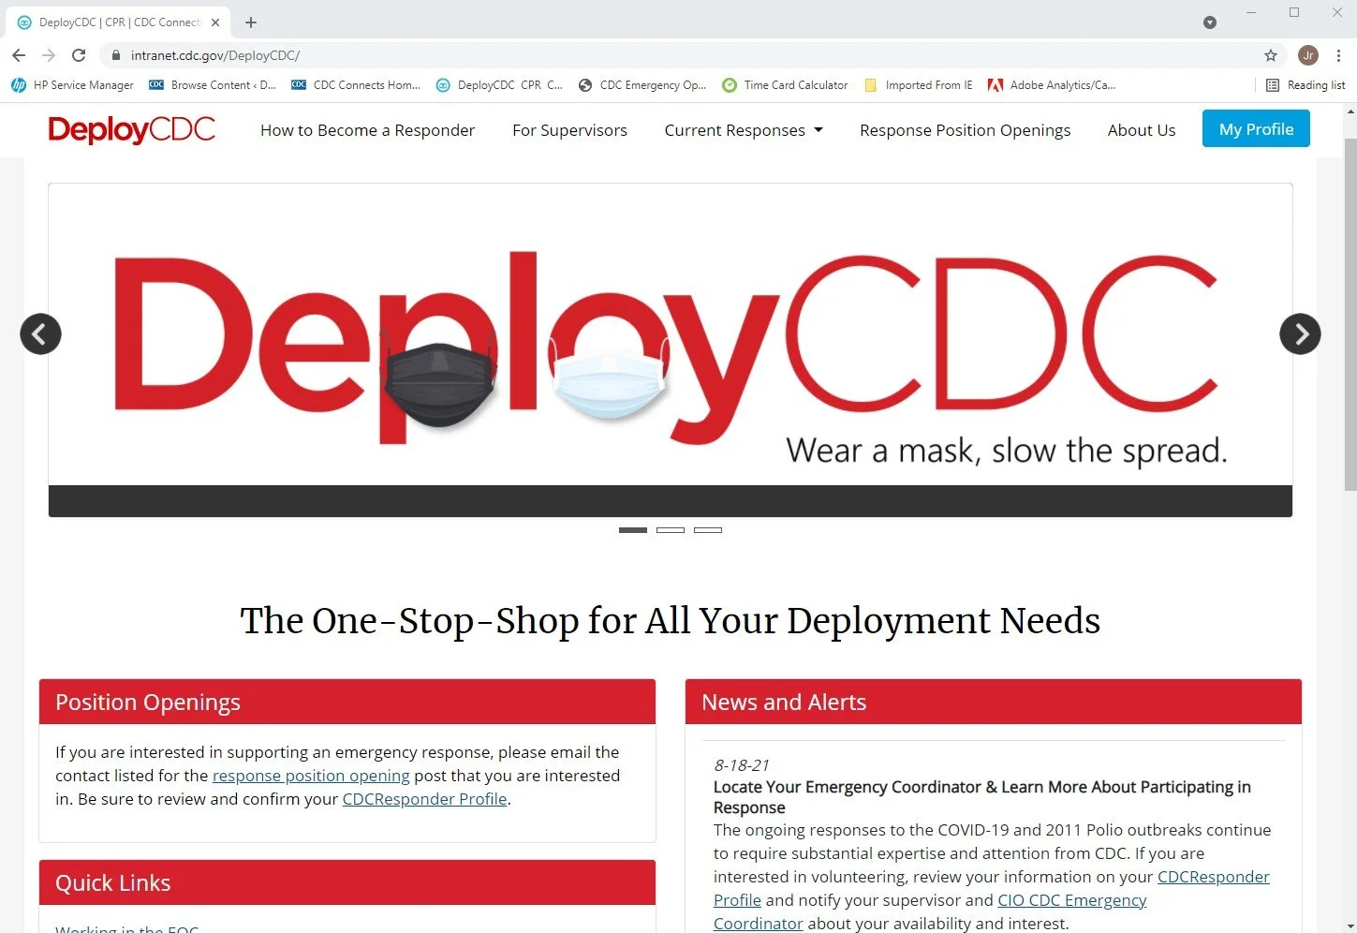Click the address bar URL
The height and width of the screenshot is (933, 1357).
click(x=215, y=55)
